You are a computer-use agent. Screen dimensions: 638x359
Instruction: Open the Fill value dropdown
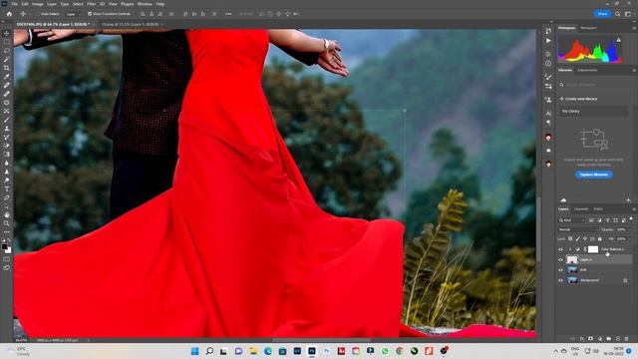(x=630, y=239)
